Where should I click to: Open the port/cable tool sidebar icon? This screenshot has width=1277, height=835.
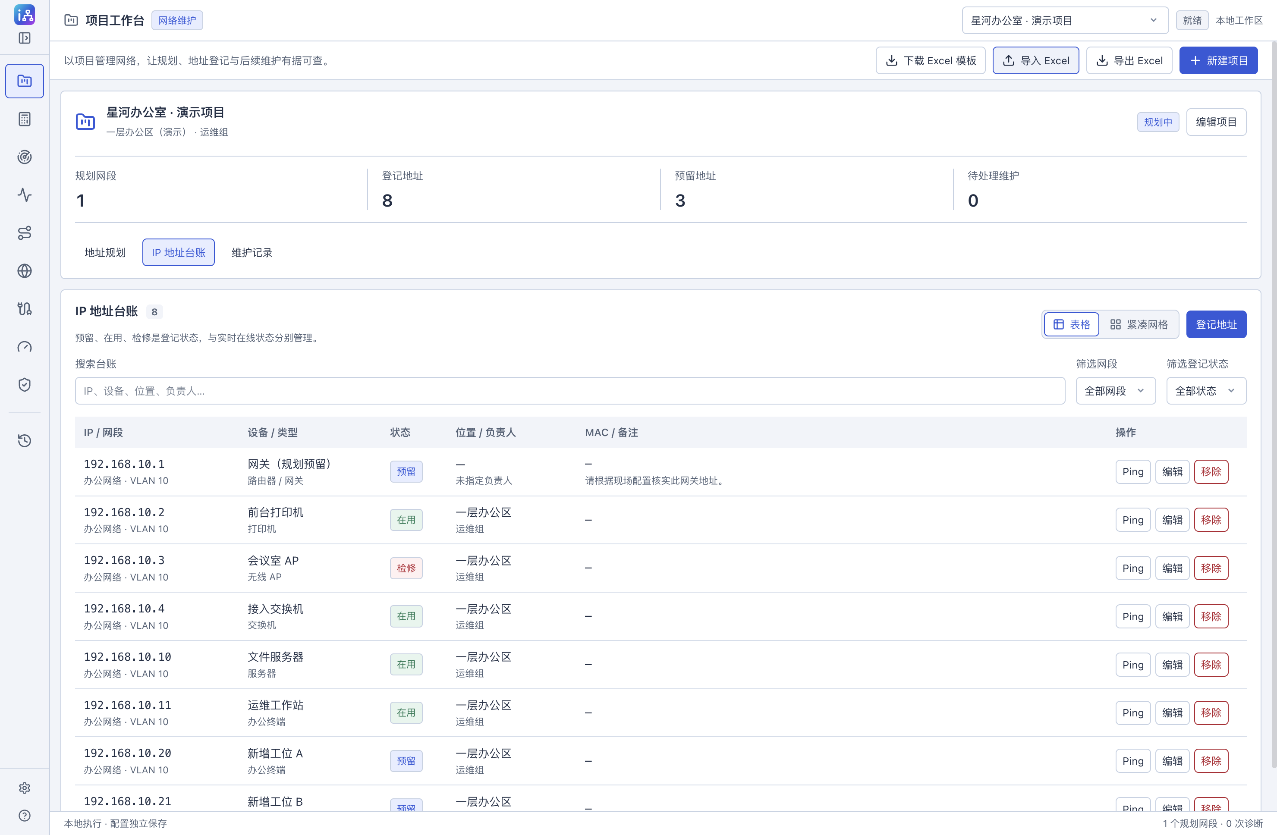pos(25,309)
